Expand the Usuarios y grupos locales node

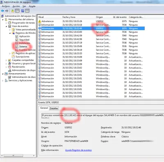pos(6,63)
